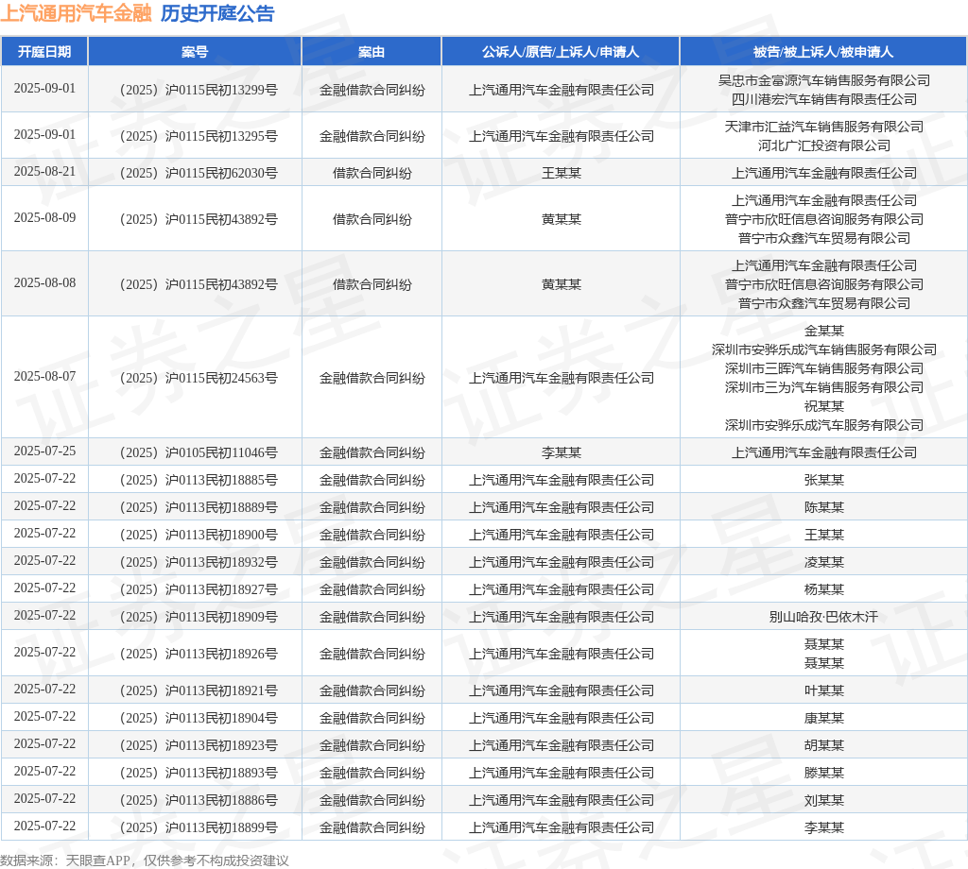Click defendant 深圳市安骅乐成汽车服务有限公司
968x869 pixels.
(x=824, y=425)
